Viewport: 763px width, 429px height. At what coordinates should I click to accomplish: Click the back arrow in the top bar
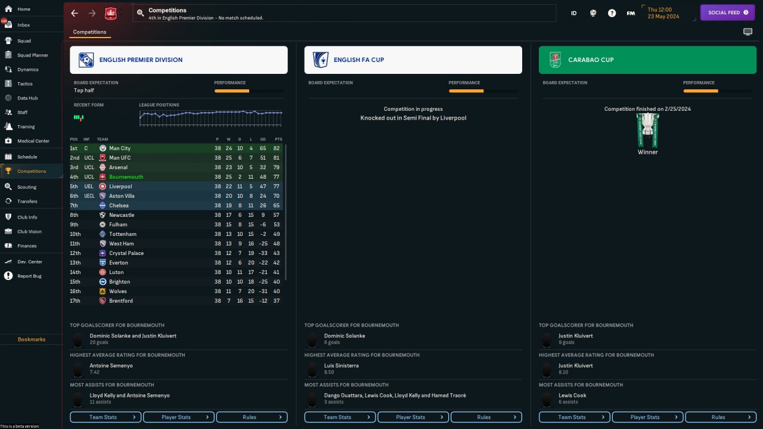pyautogui.click(x=75, y=13)
